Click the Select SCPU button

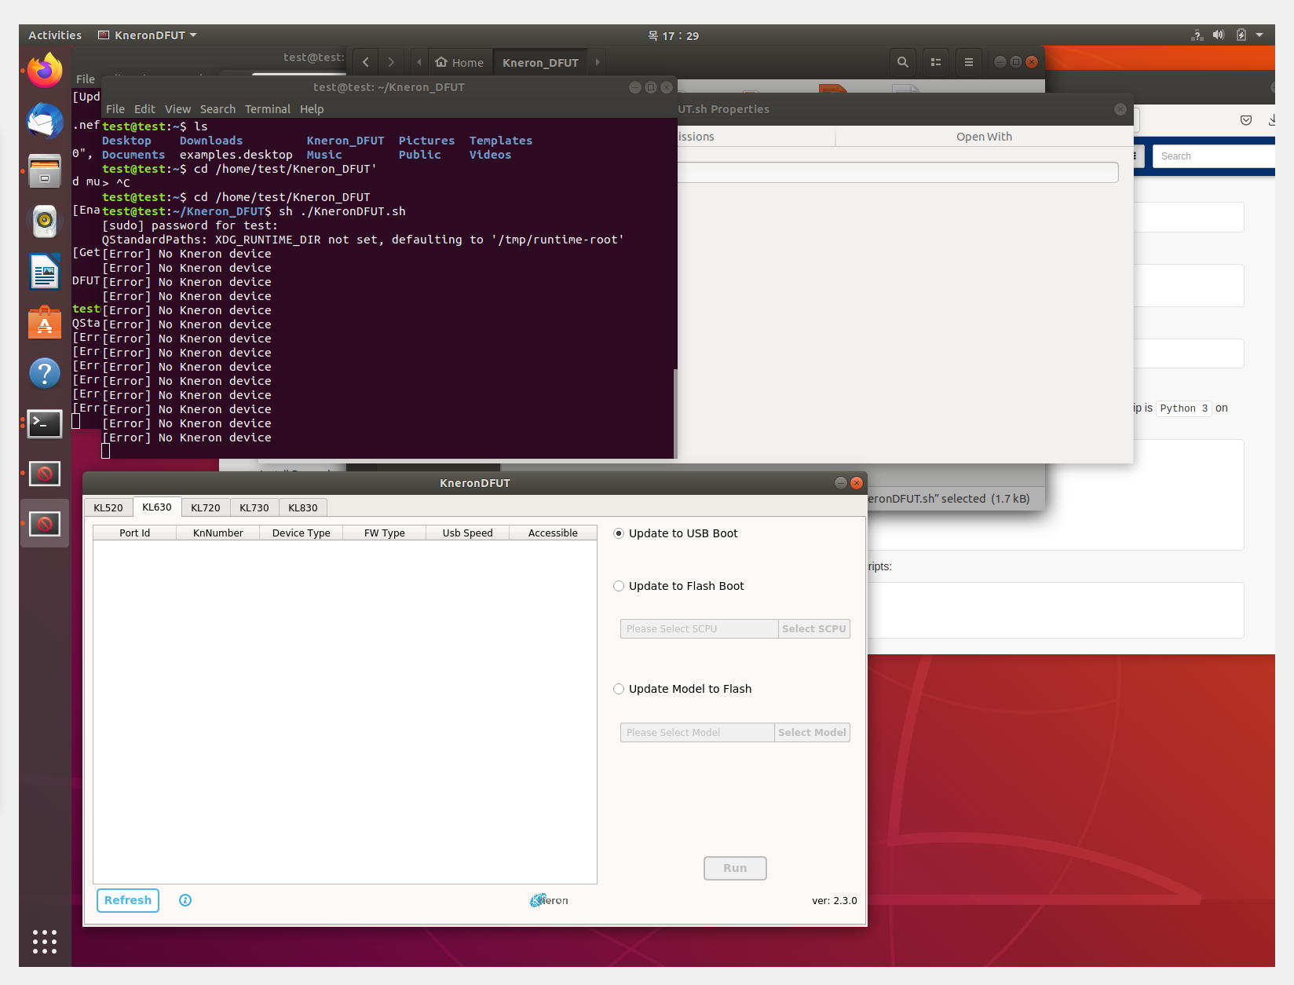coord(814,629)
